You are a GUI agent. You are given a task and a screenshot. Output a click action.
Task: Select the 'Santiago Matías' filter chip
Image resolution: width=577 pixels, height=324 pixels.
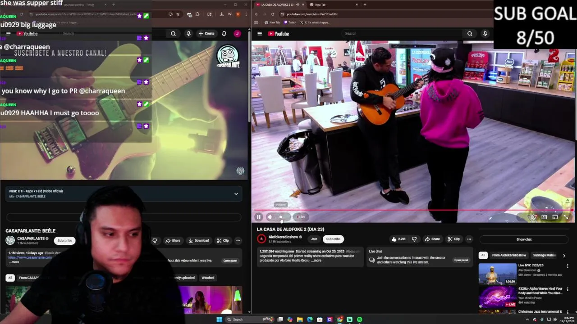click(545, 255)
